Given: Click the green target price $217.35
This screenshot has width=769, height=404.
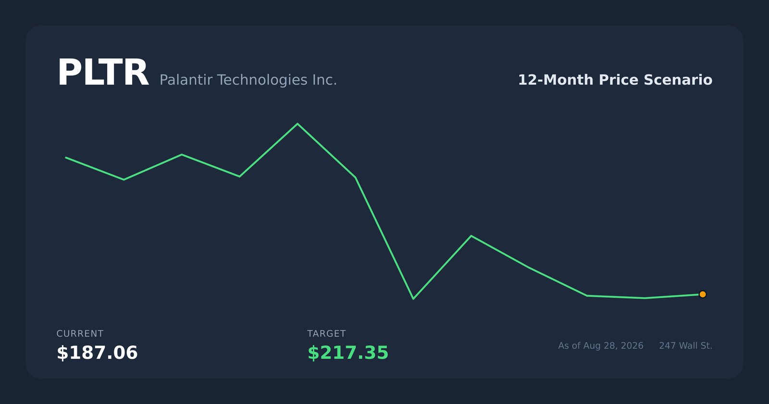Looking at the screenshot, I should (348, 353).
